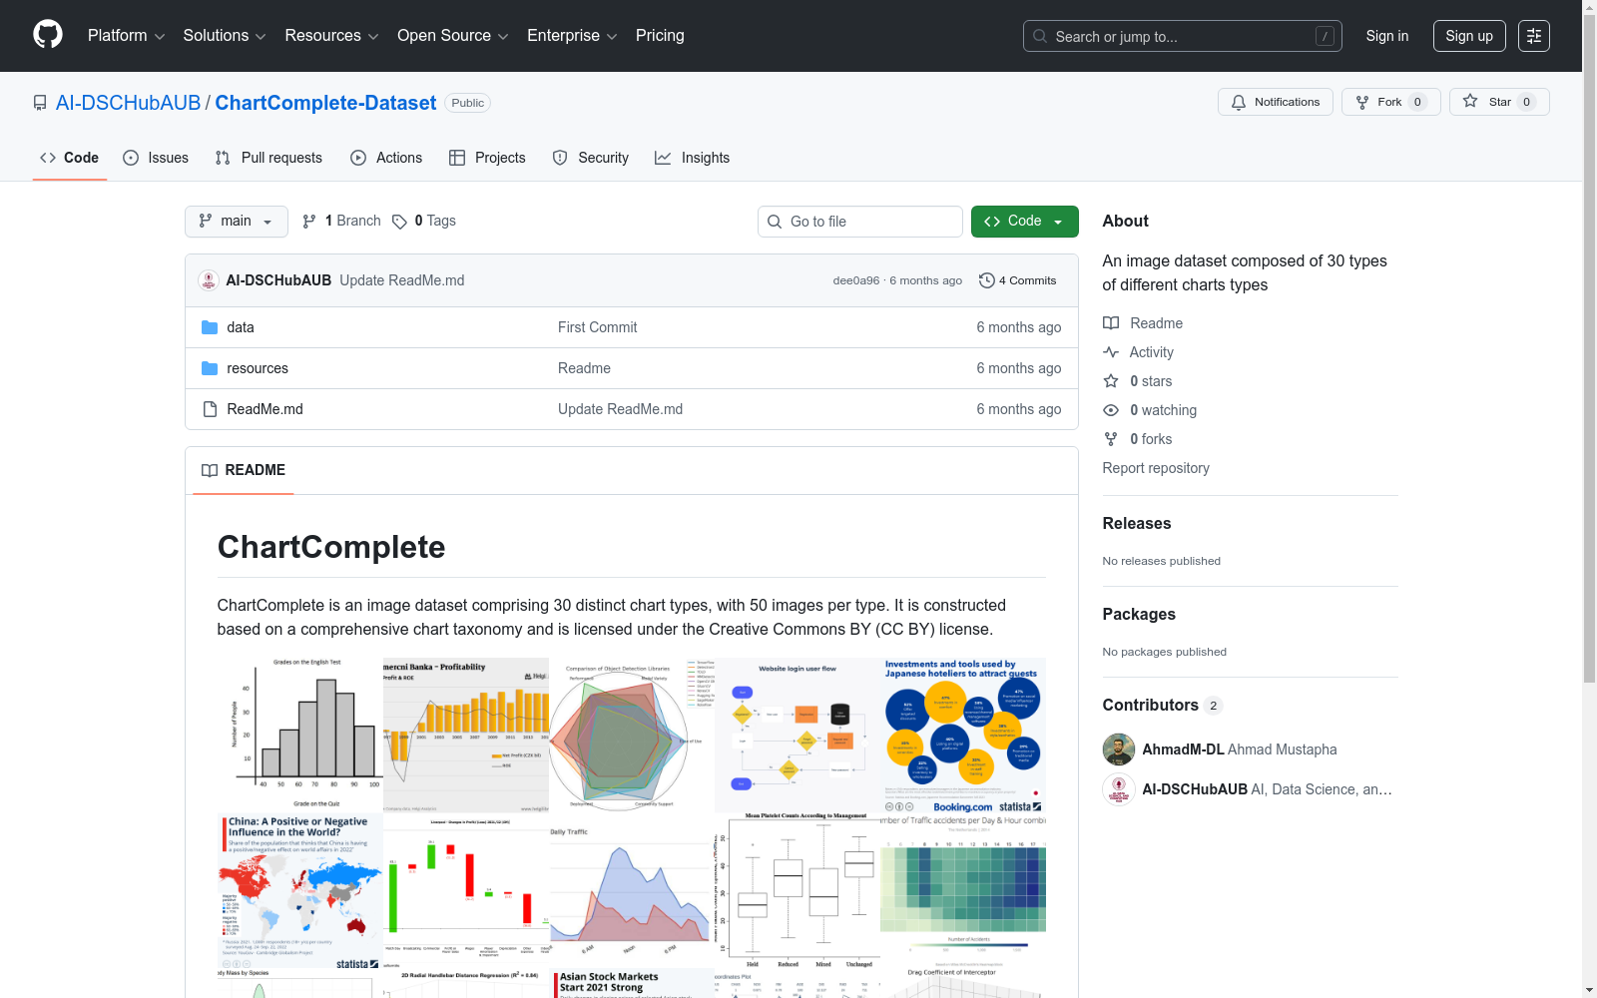This screenshot has height=998, width=1597.
Task: Expand the Platform menu
Action: (x=126, y=36)
